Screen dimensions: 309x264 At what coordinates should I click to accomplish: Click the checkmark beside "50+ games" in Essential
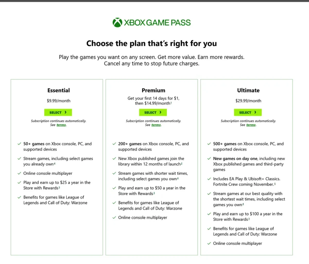(19, 144)
